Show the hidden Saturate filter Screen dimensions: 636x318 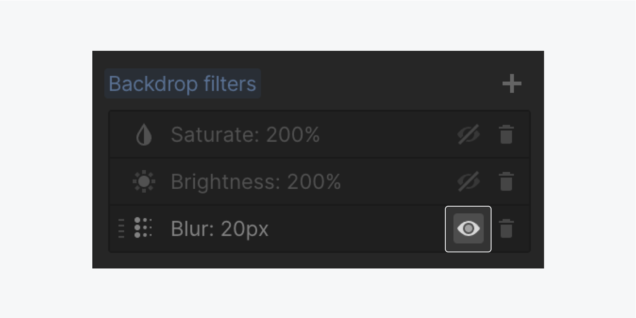point(469,135)
